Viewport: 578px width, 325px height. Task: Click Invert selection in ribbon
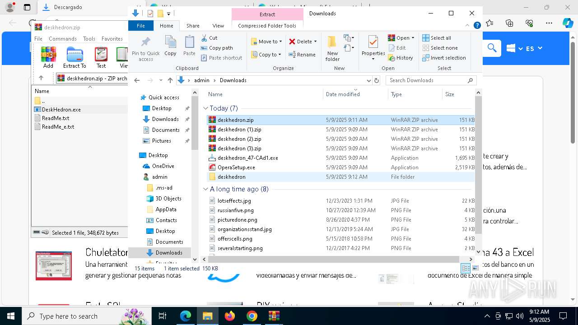444,58
